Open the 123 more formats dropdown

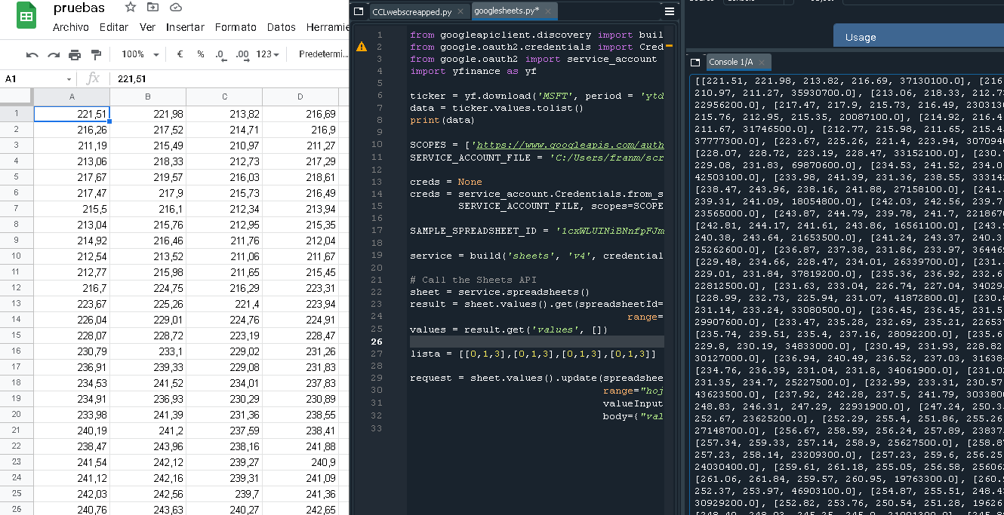(268, 54)
